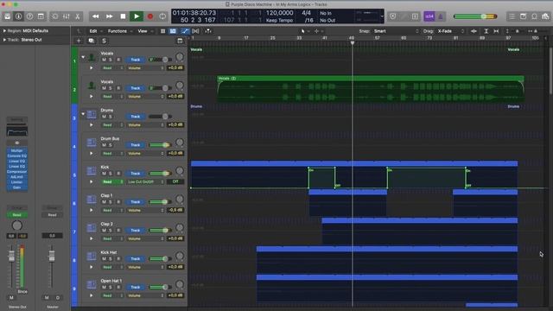Toggle the Inspector button in toolbar
This screenshot has width=553, height=311.
point(19,16)
